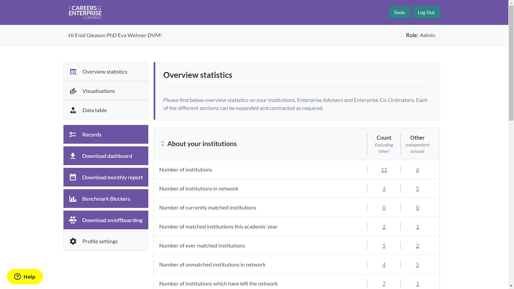Open other count 2 for ever matched institutions

pyautogui.click(x=417, y=246)
